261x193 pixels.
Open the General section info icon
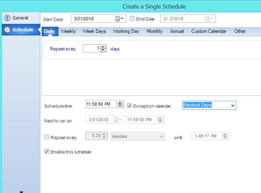7,18
